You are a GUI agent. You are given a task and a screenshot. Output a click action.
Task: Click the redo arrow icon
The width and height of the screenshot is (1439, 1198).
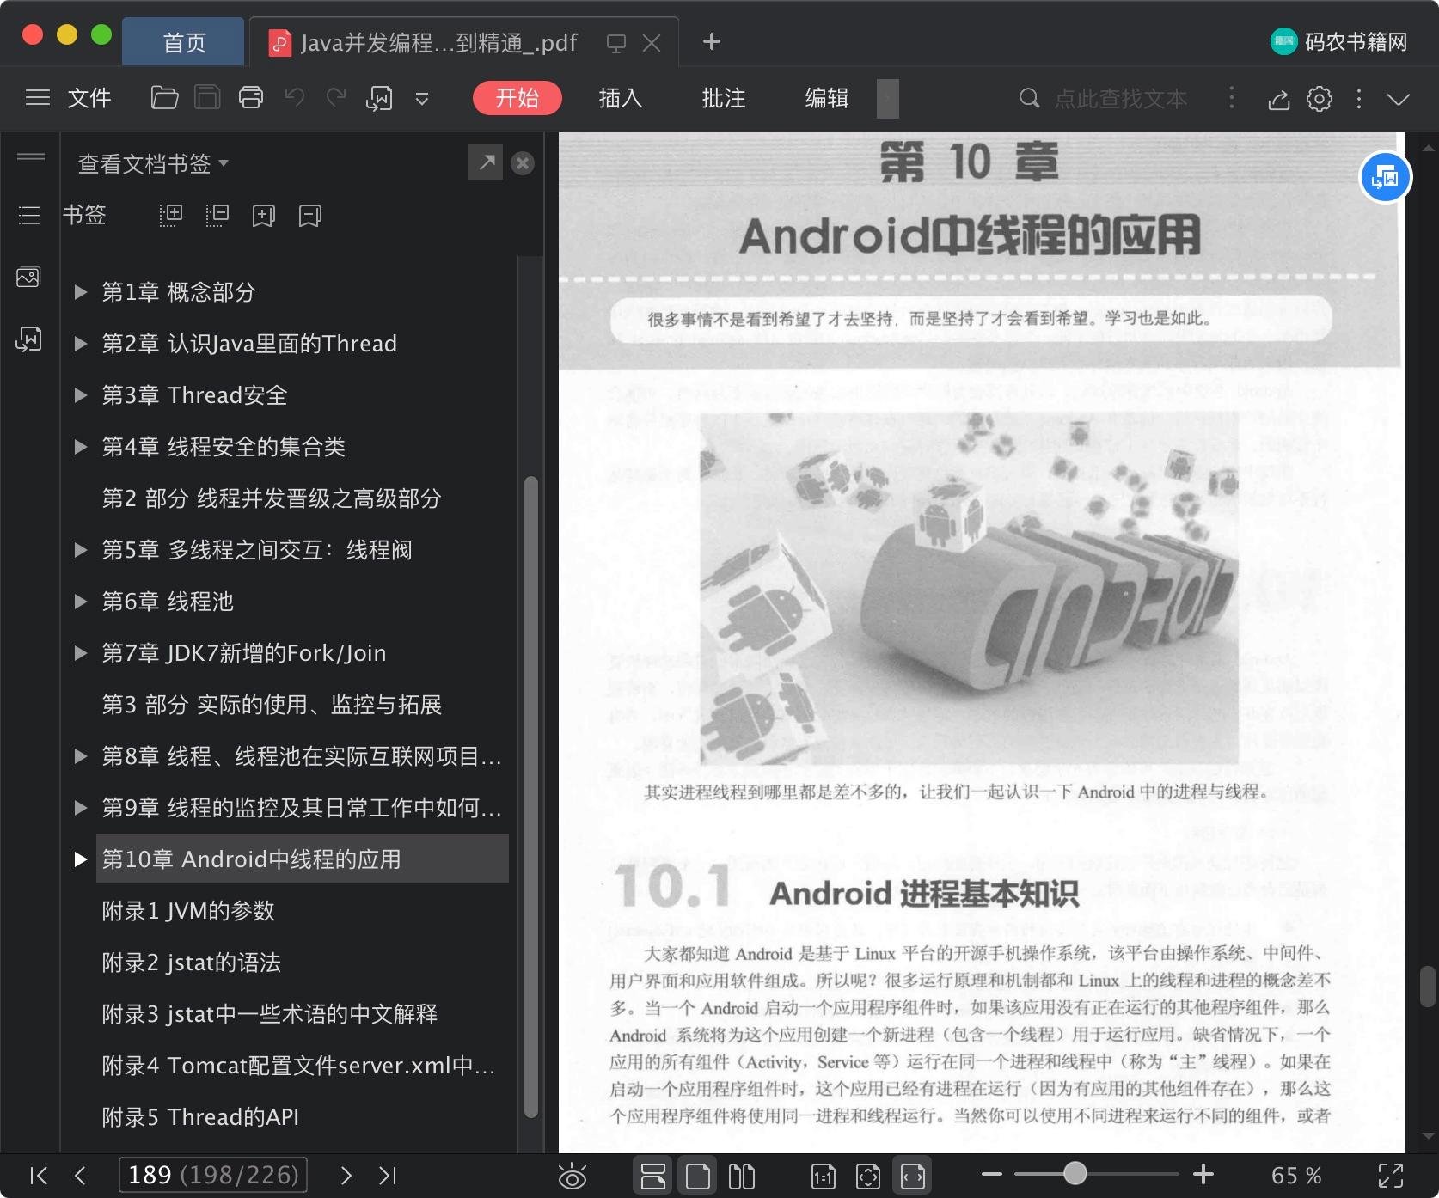[x=336, y=98]
